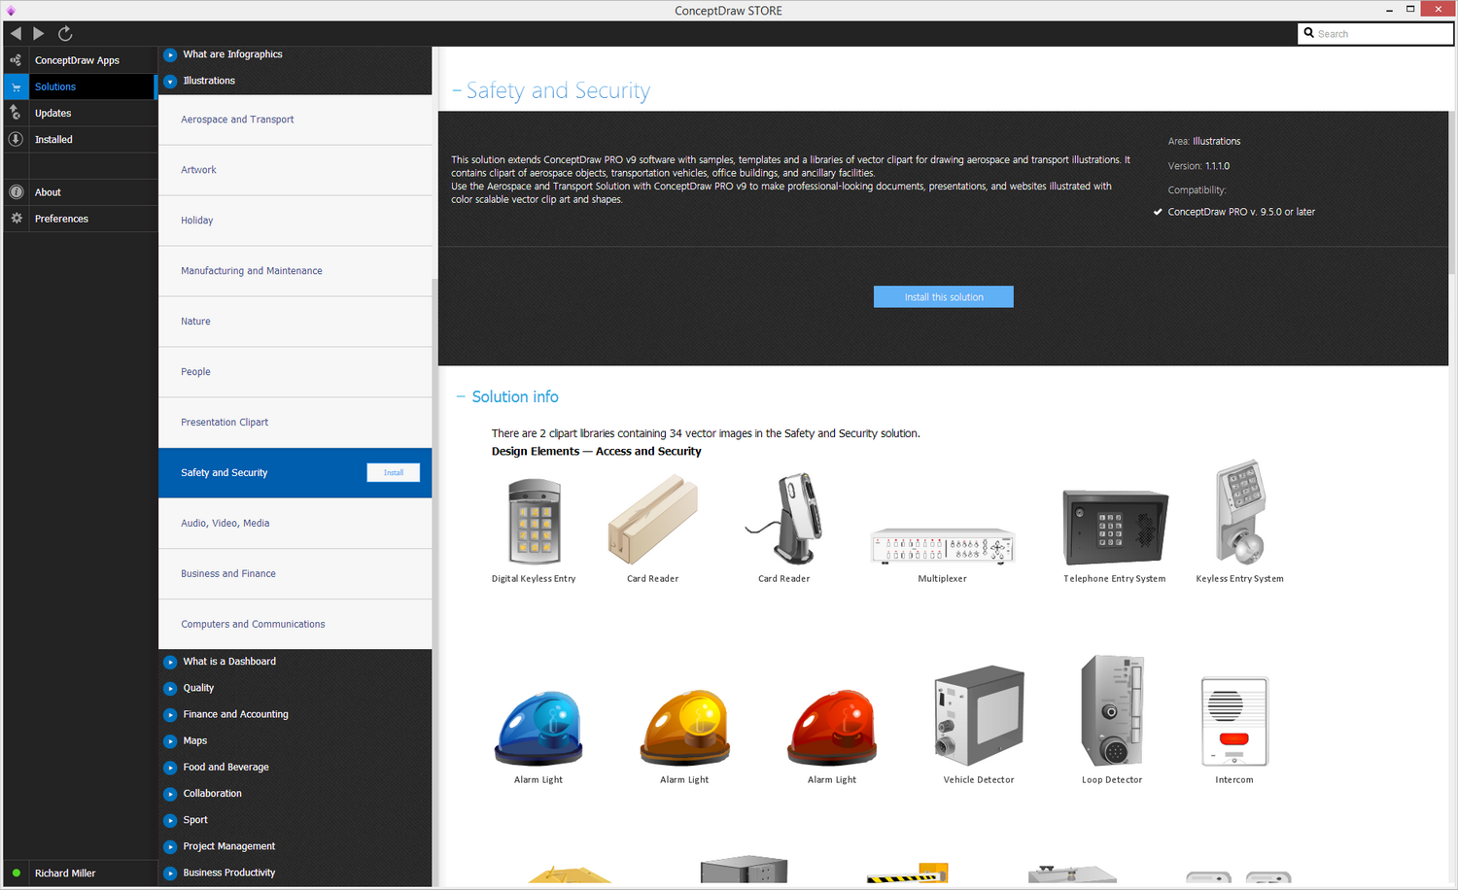Select the Multiplexer clipart image

(x=943, y=546)
